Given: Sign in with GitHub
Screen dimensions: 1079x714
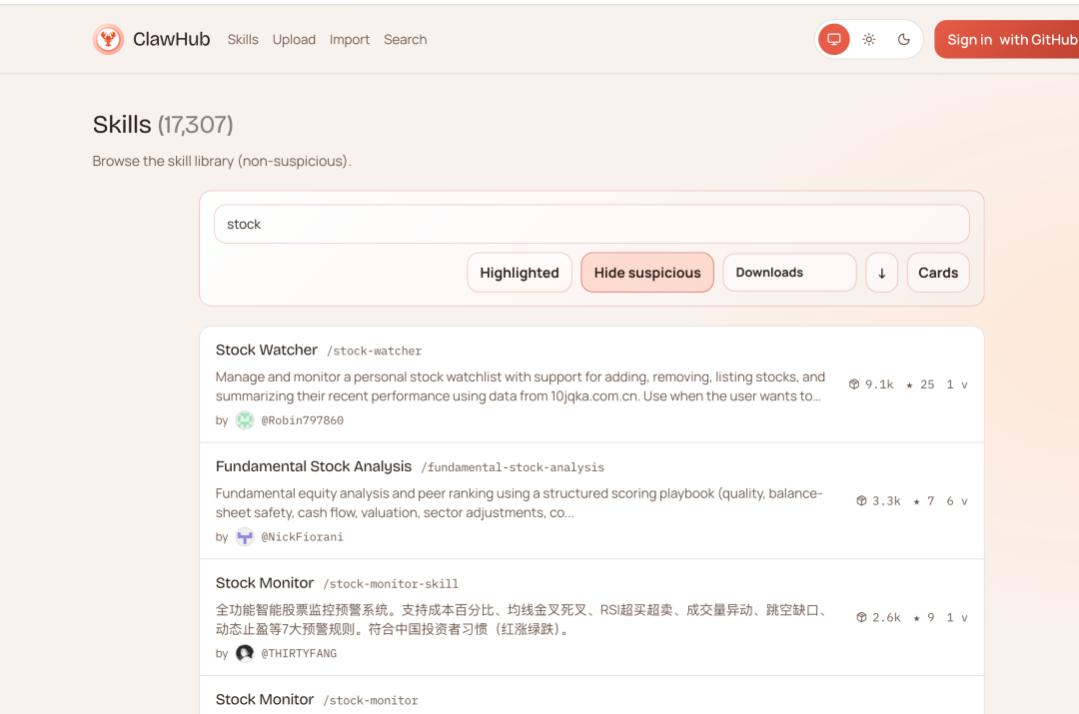Looking at the screenshot, I should point(1007,39).
